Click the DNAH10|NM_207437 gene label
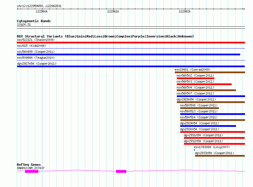The height and width of the screenshot is (187, 253). pos(31,168)
